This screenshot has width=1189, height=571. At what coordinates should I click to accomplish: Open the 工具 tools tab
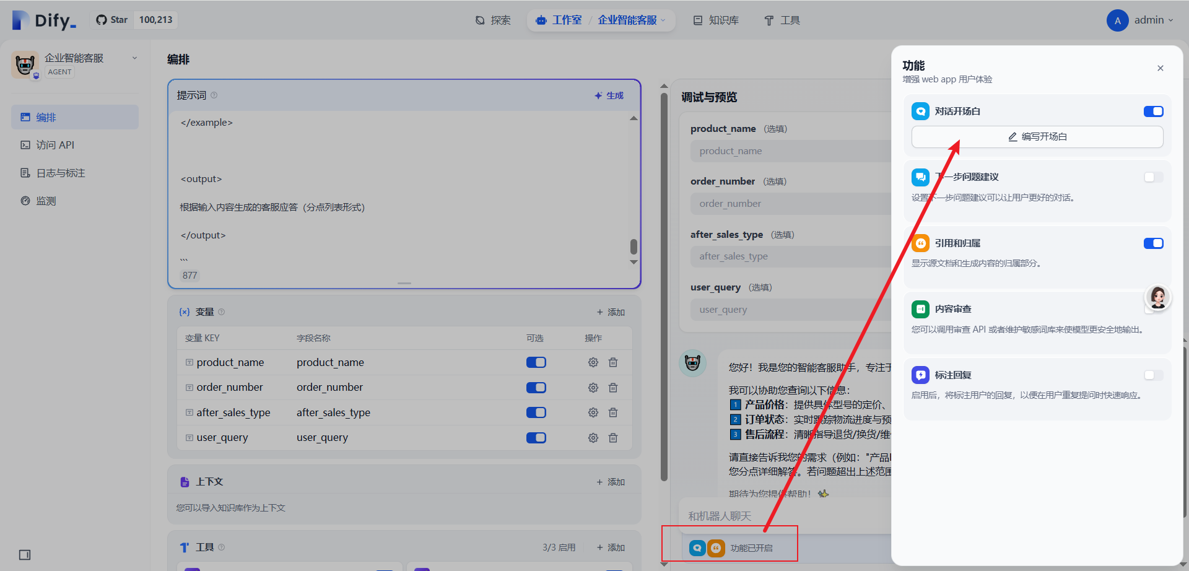coord(782,20)
